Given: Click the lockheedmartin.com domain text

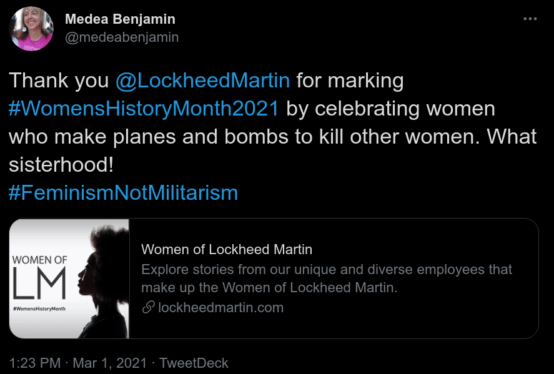Looking at the screenshot, I should click(221, 307).
